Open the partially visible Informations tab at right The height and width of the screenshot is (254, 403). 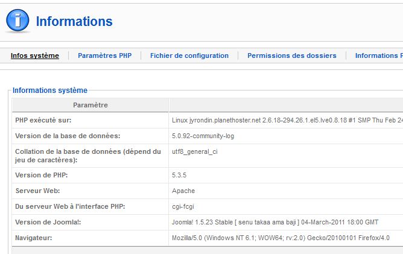pyautogui.click(x=378, y=56)
